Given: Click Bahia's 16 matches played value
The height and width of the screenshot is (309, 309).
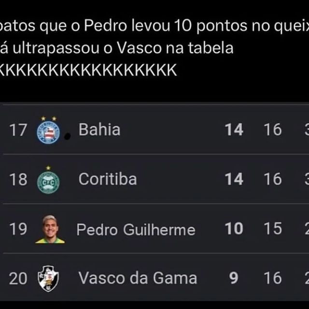Looking at the screenshot, I should coord(273,129).
